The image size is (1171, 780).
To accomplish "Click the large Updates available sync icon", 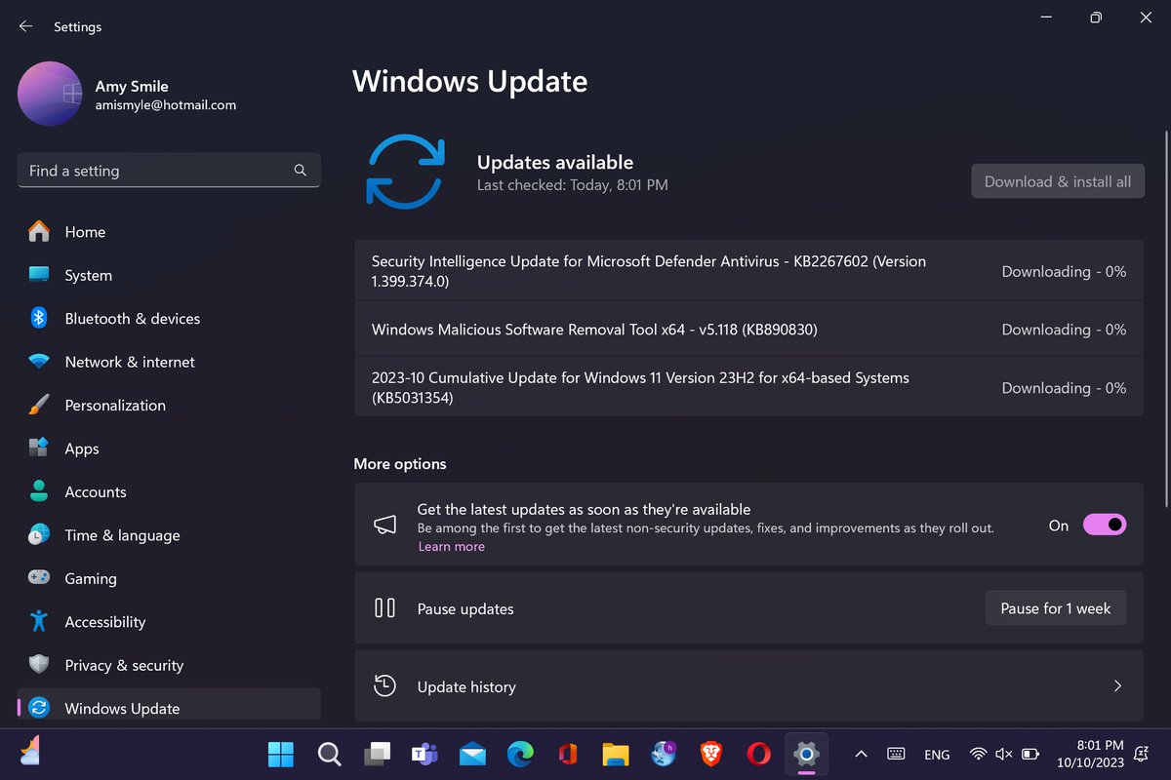I will tap(406, 171).
